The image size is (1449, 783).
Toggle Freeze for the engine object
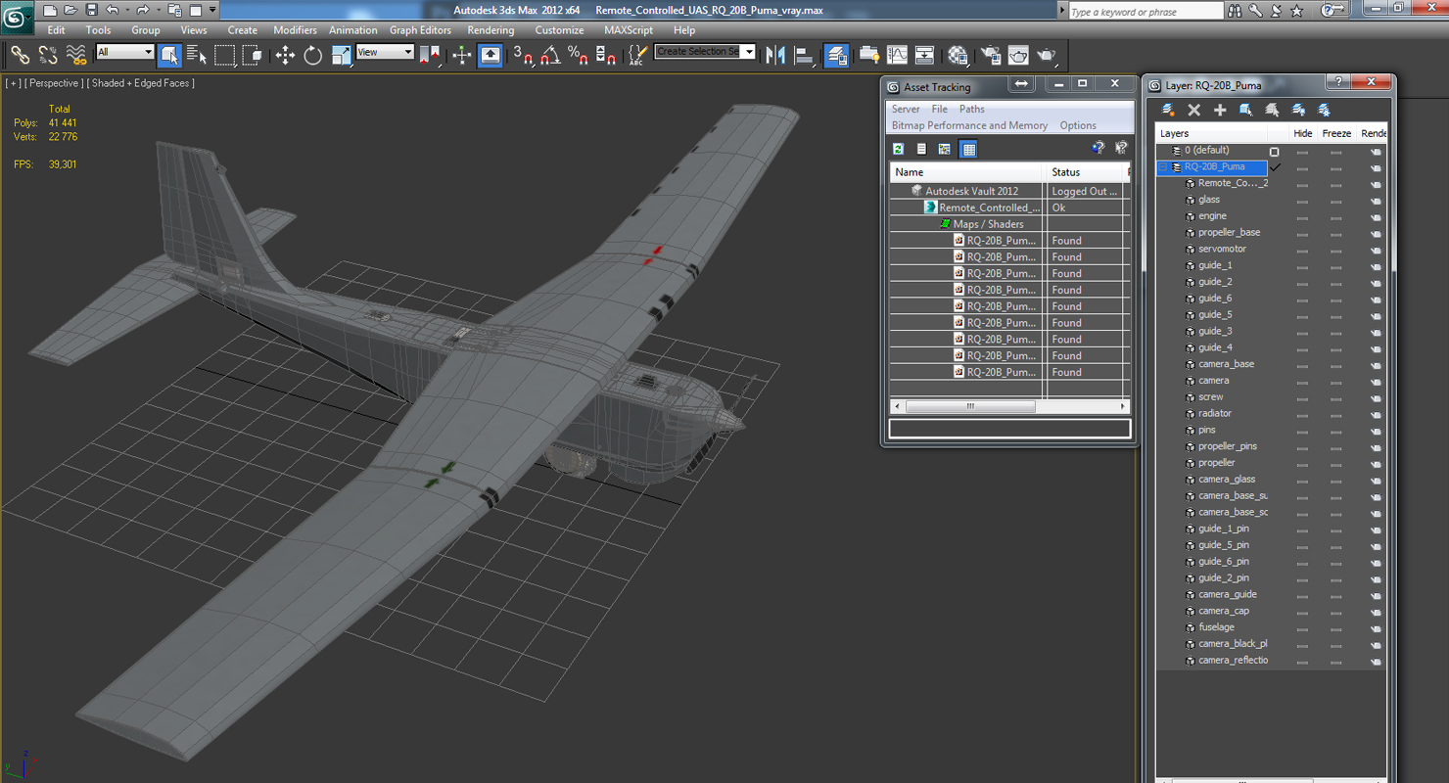1334,216
